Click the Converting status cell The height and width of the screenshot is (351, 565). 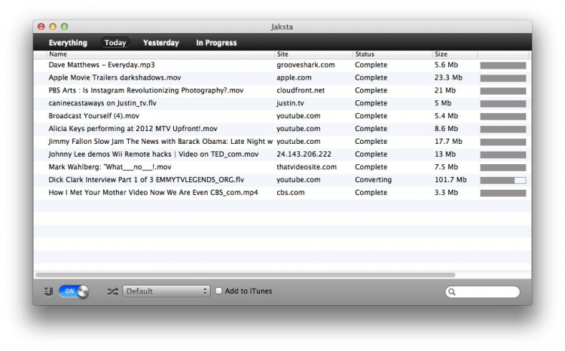374,179
